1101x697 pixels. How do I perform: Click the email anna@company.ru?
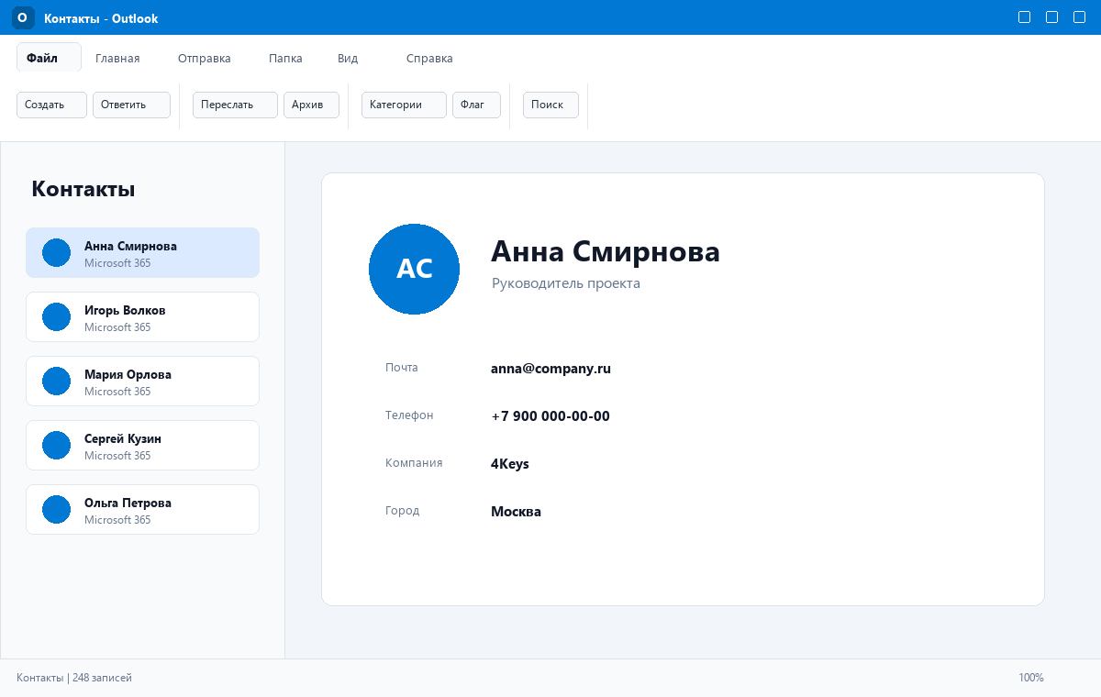tap(550, 369)
